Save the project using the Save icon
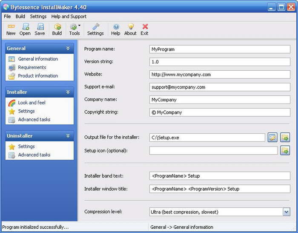Viewport: 298px width, 233px height. [x=40, y=27]
